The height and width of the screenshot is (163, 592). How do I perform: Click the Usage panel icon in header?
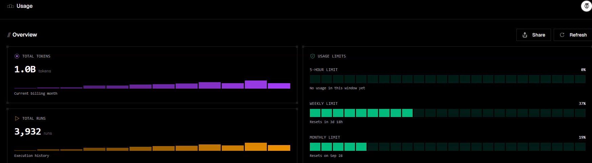[x=11, y=6]
